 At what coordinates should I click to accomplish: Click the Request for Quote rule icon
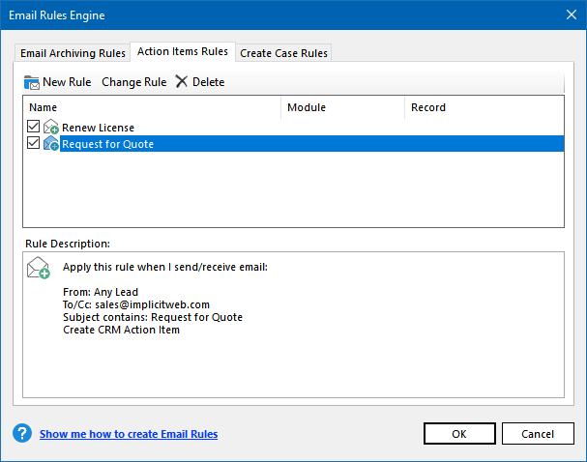(51, 144)
